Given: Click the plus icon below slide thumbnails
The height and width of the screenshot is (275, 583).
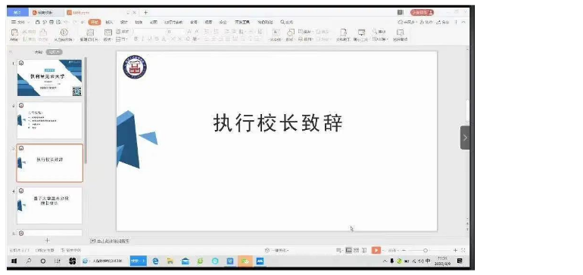Looking at the screenshot, I should click(x=47, y=240).
